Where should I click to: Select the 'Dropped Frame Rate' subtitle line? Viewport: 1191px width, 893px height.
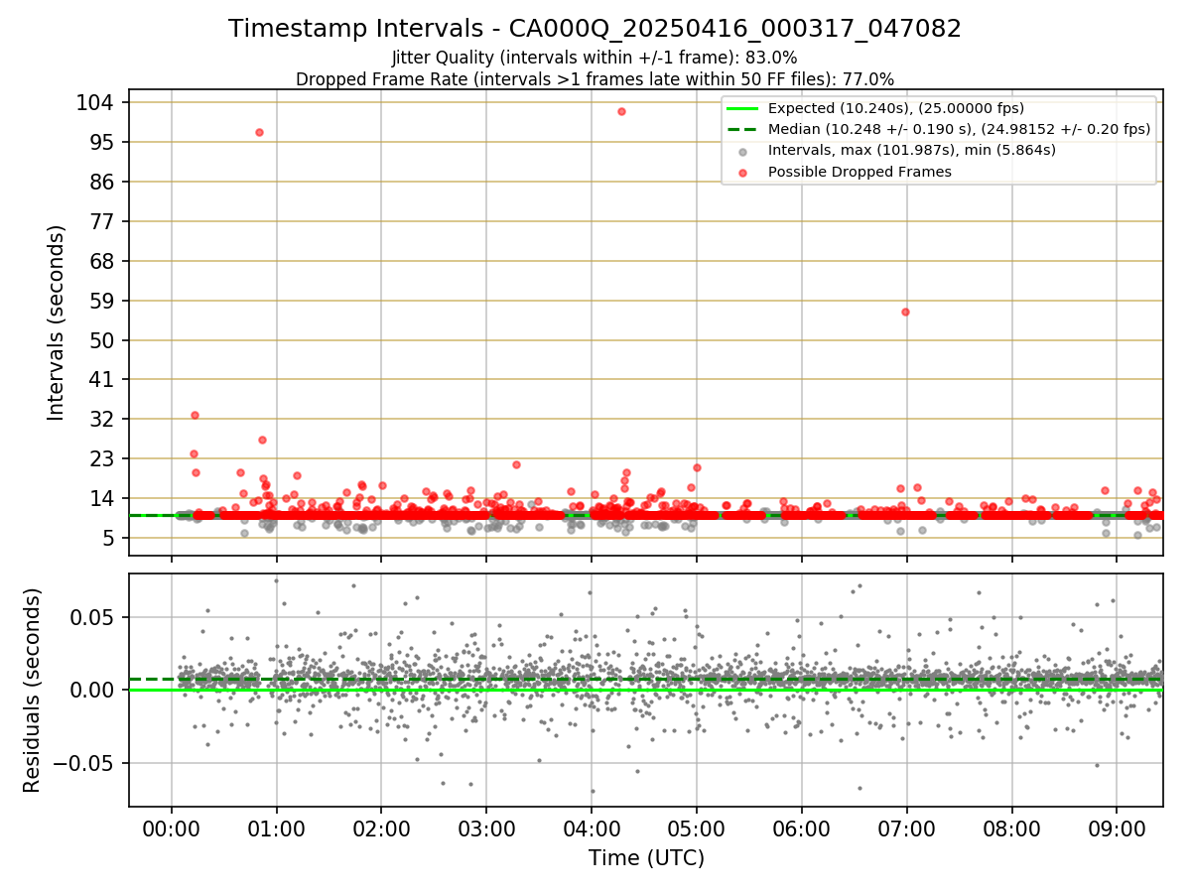coord(595,78)
